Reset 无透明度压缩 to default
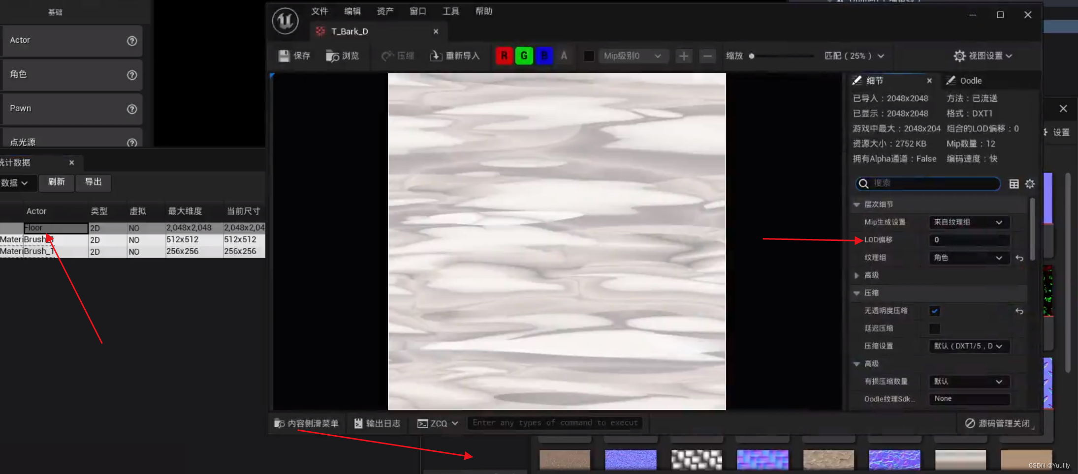Screen dimensions: 1078x474 [1019, 311]
